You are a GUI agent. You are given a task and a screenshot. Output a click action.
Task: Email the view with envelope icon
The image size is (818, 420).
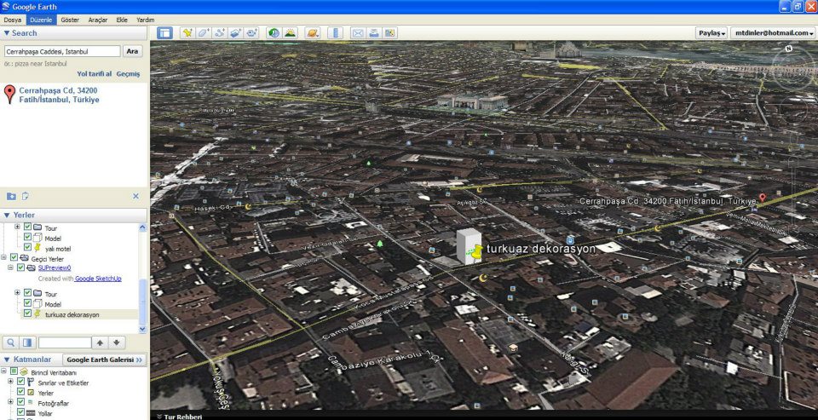pos(358,33)
